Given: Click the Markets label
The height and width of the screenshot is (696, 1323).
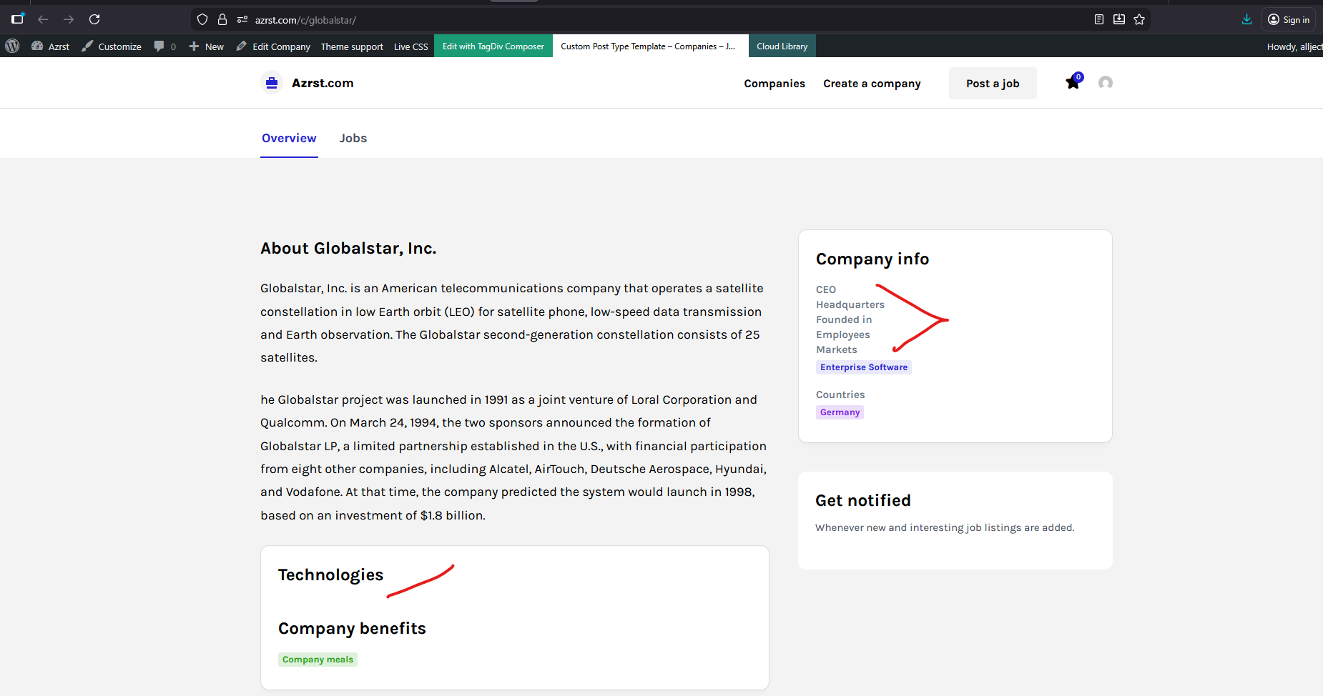Looking at the screenshot, I should (837, 349).
